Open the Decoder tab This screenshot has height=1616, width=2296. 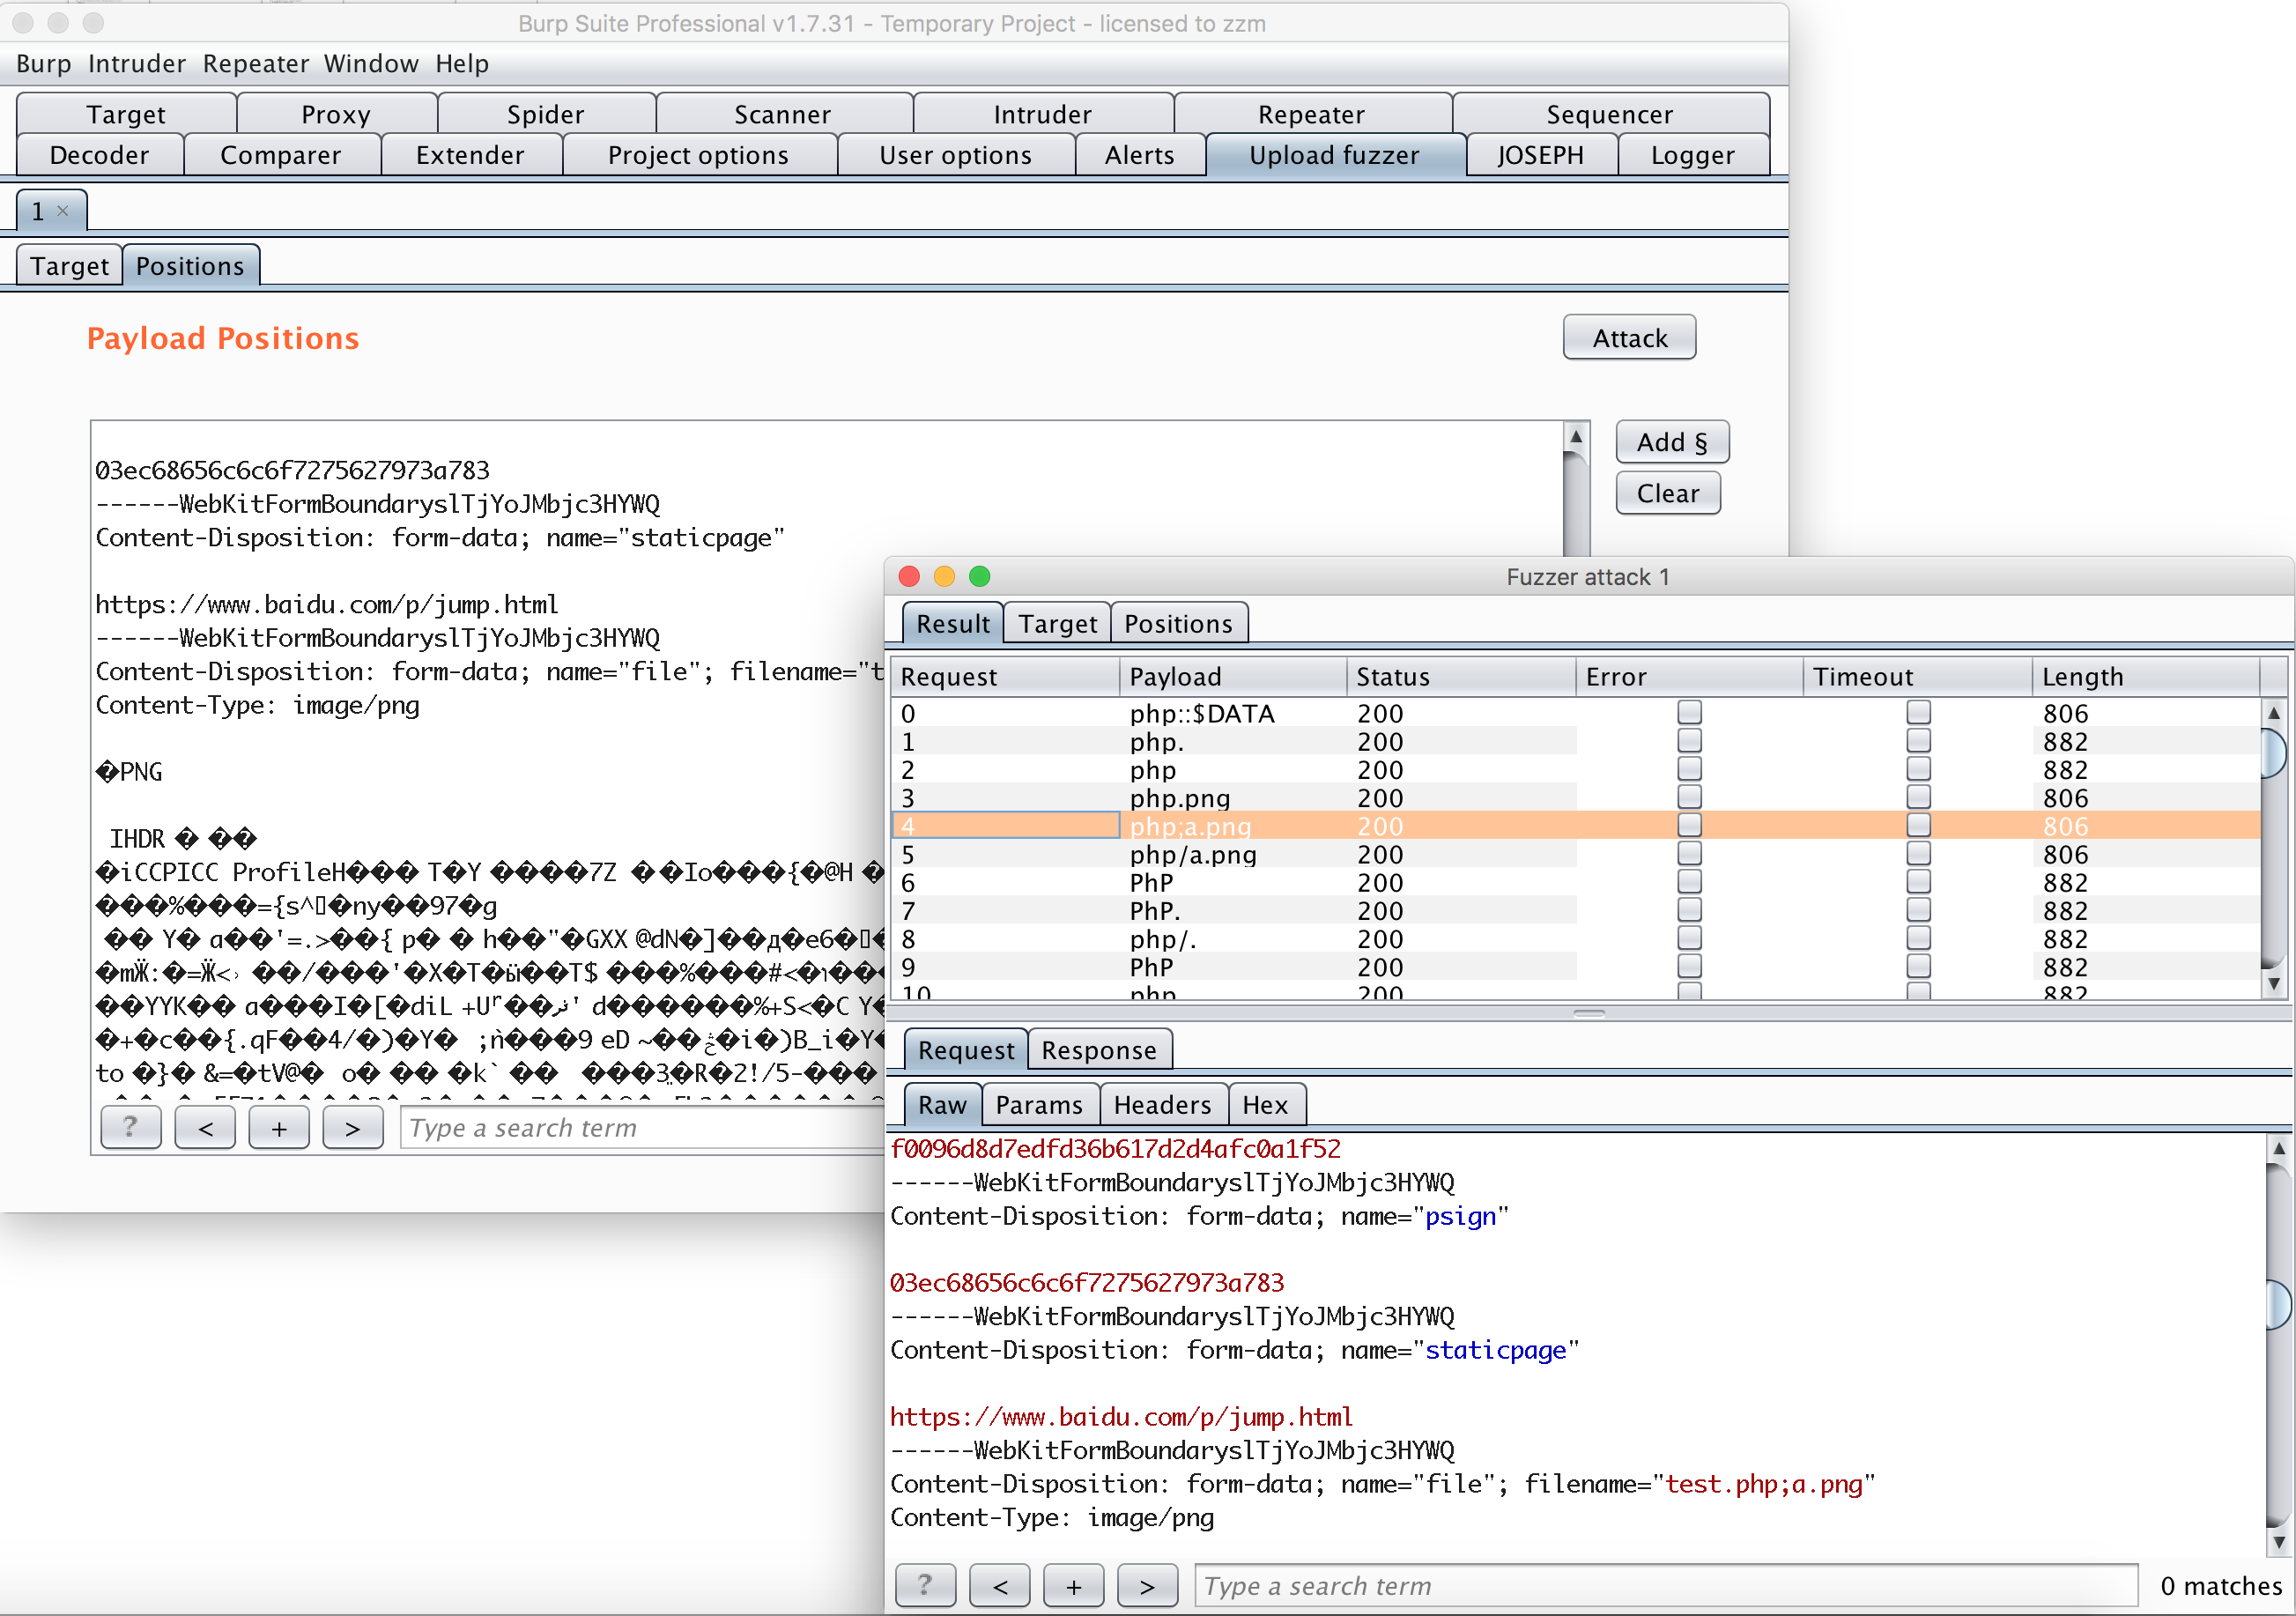click(x=100, y=155)
